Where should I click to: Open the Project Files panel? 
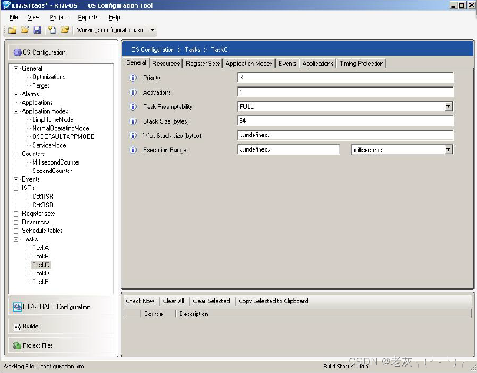tap(37, 345)
